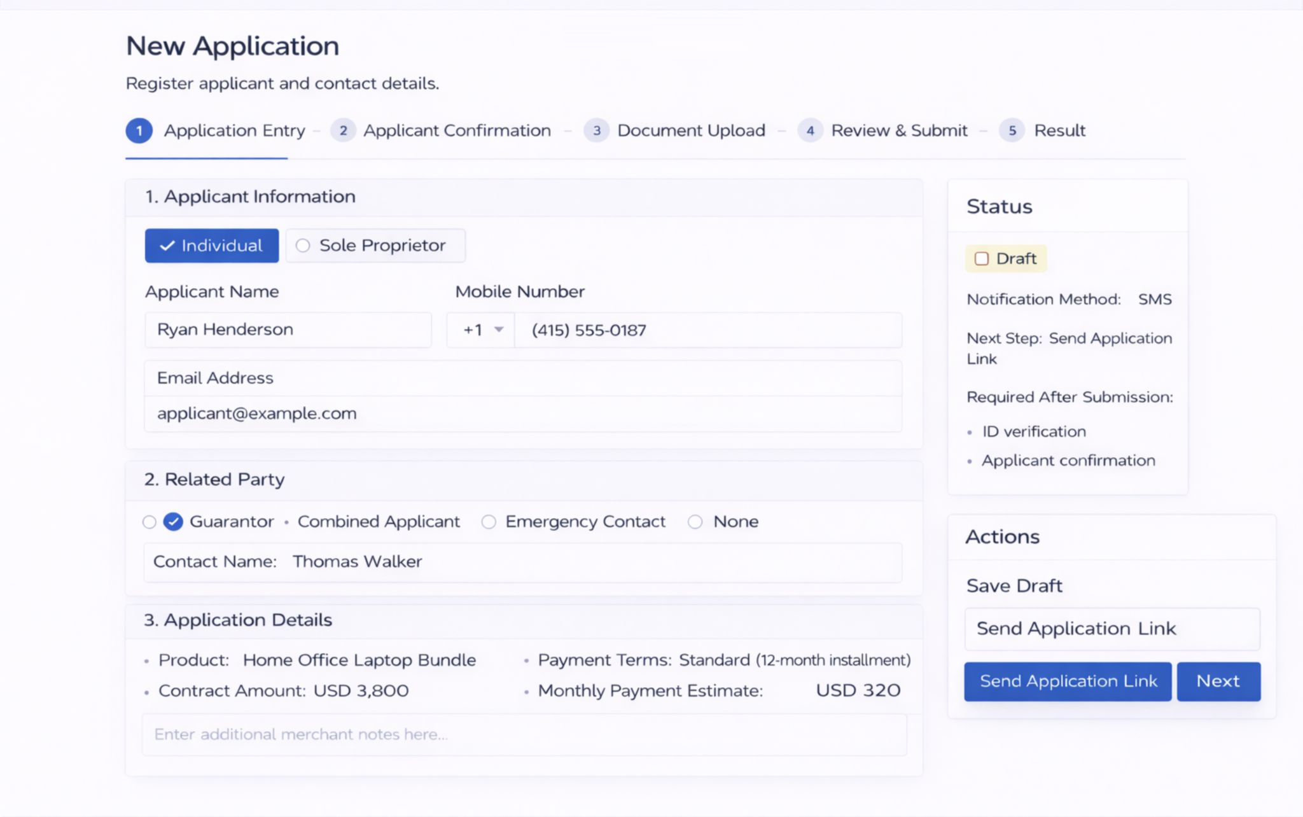
Task: Click the checkmark icon on the Guarantor selection
Action: point(172,521)
